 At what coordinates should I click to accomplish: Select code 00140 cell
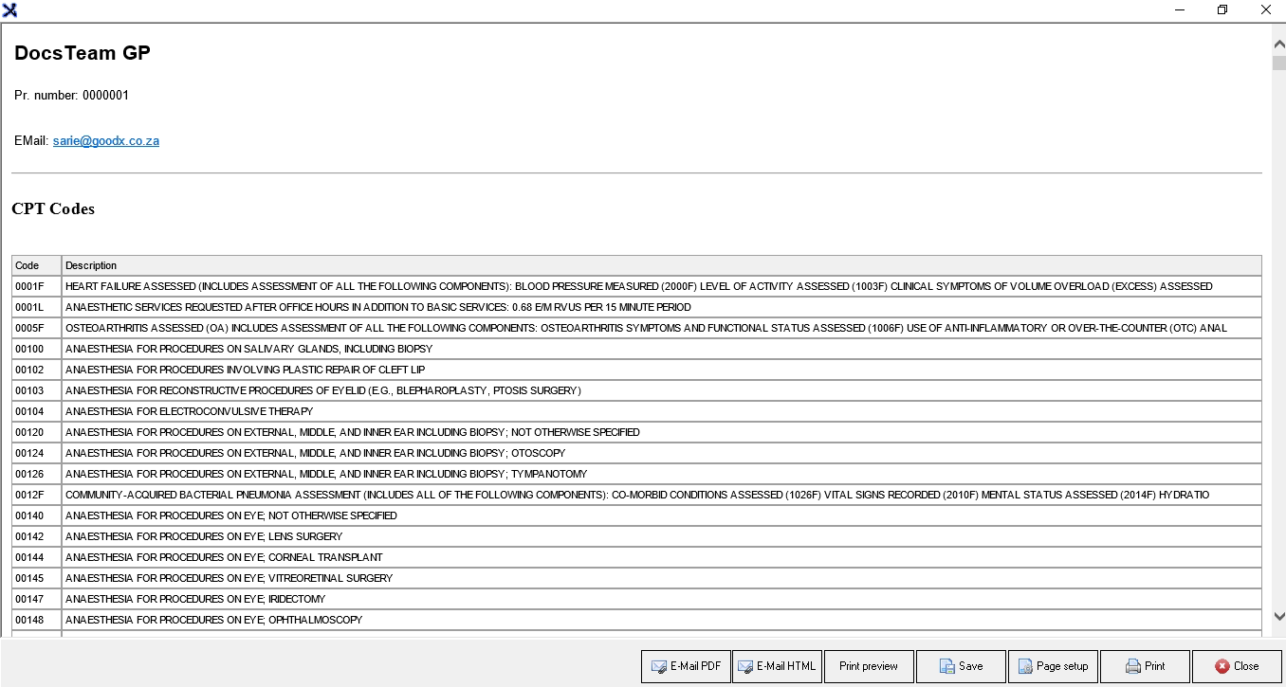37,515
